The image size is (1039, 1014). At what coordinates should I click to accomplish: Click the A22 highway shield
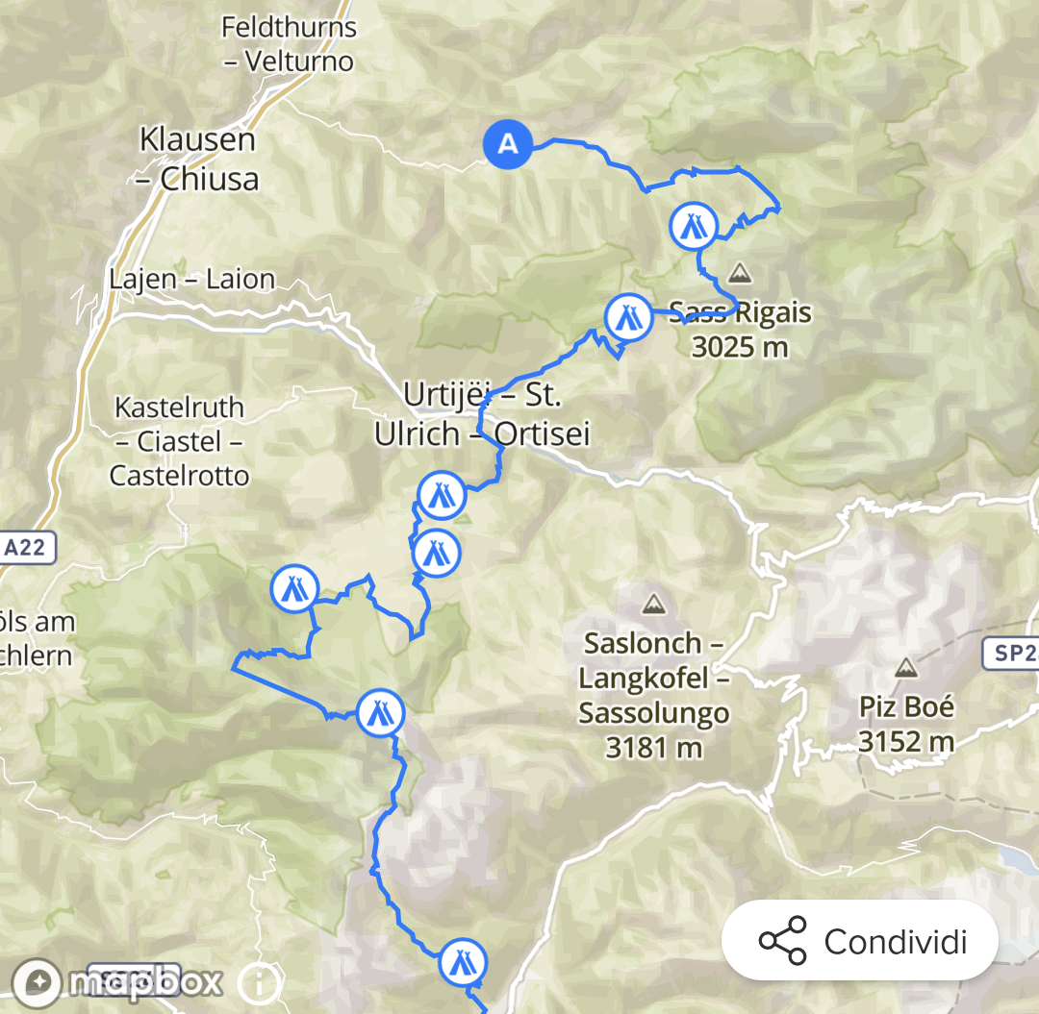[27, 548]
